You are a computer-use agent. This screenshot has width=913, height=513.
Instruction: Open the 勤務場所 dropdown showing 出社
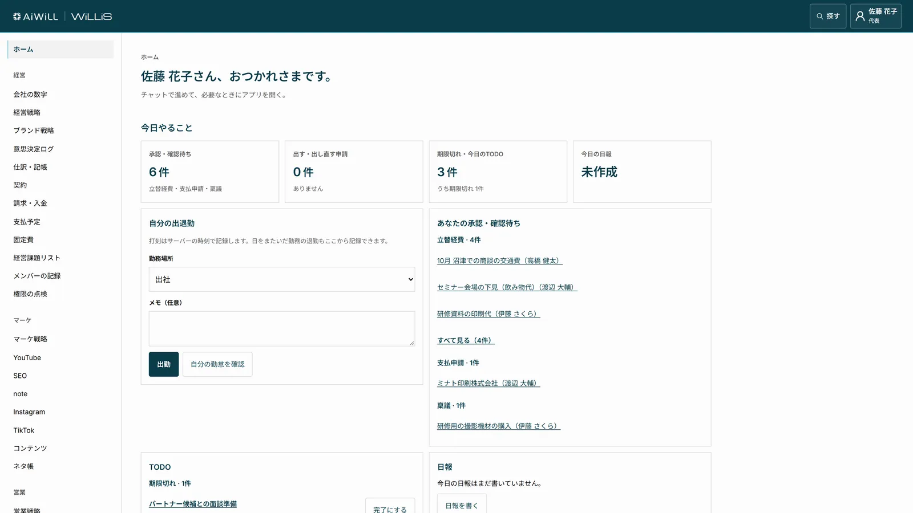coord(282,279)
